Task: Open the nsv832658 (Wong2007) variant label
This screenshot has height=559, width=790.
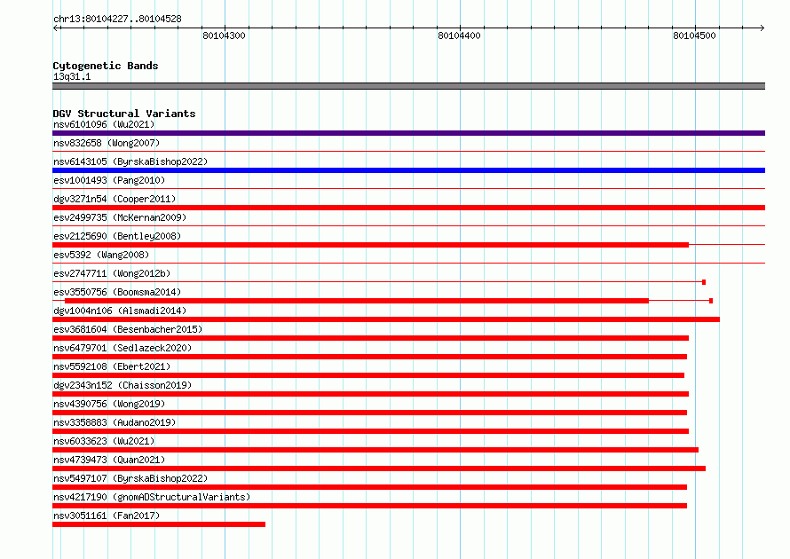Action: [x=107, y=143]
